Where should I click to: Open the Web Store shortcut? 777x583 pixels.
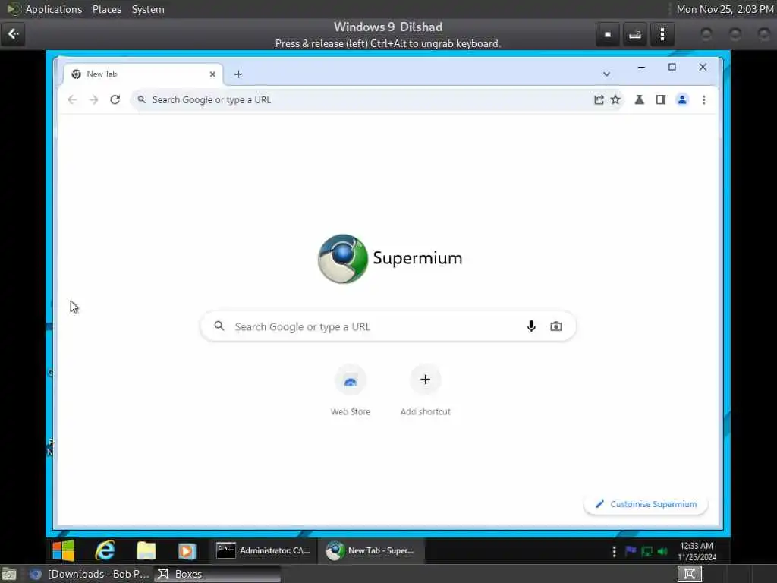click(351, 390)
